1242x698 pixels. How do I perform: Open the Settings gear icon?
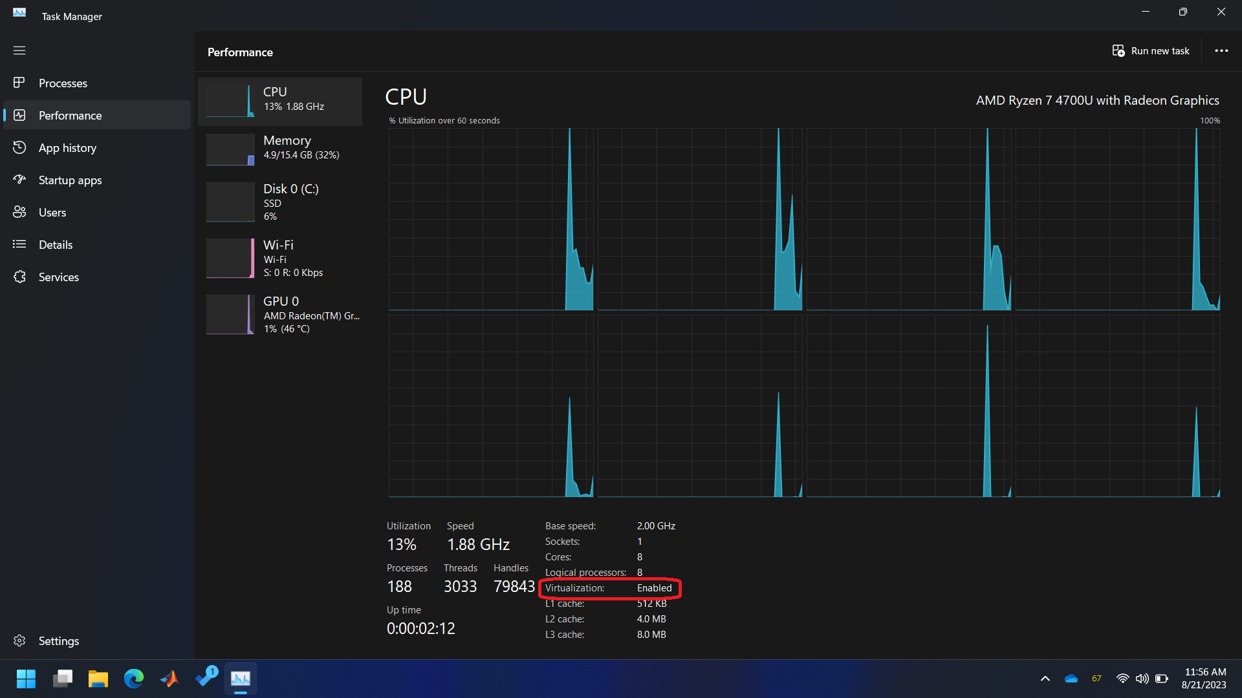click(19, 640)
